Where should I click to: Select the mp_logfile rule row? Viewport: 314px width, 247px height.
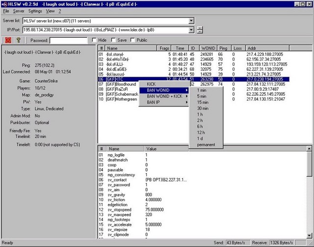[143, 155]
